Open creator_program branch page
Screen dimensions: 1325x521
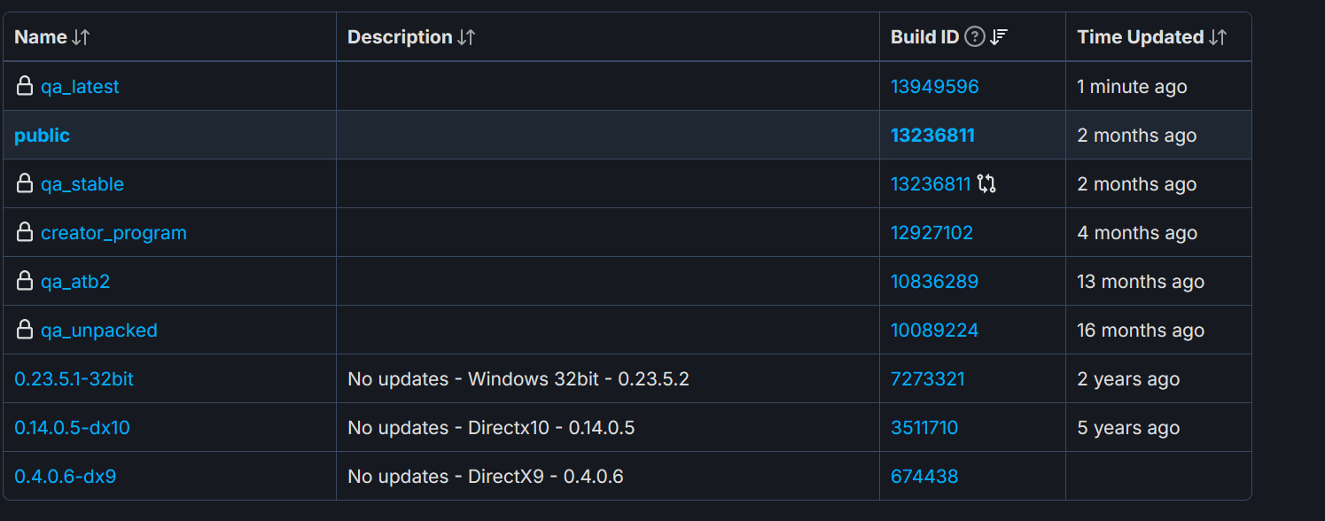tap(113, 233)
